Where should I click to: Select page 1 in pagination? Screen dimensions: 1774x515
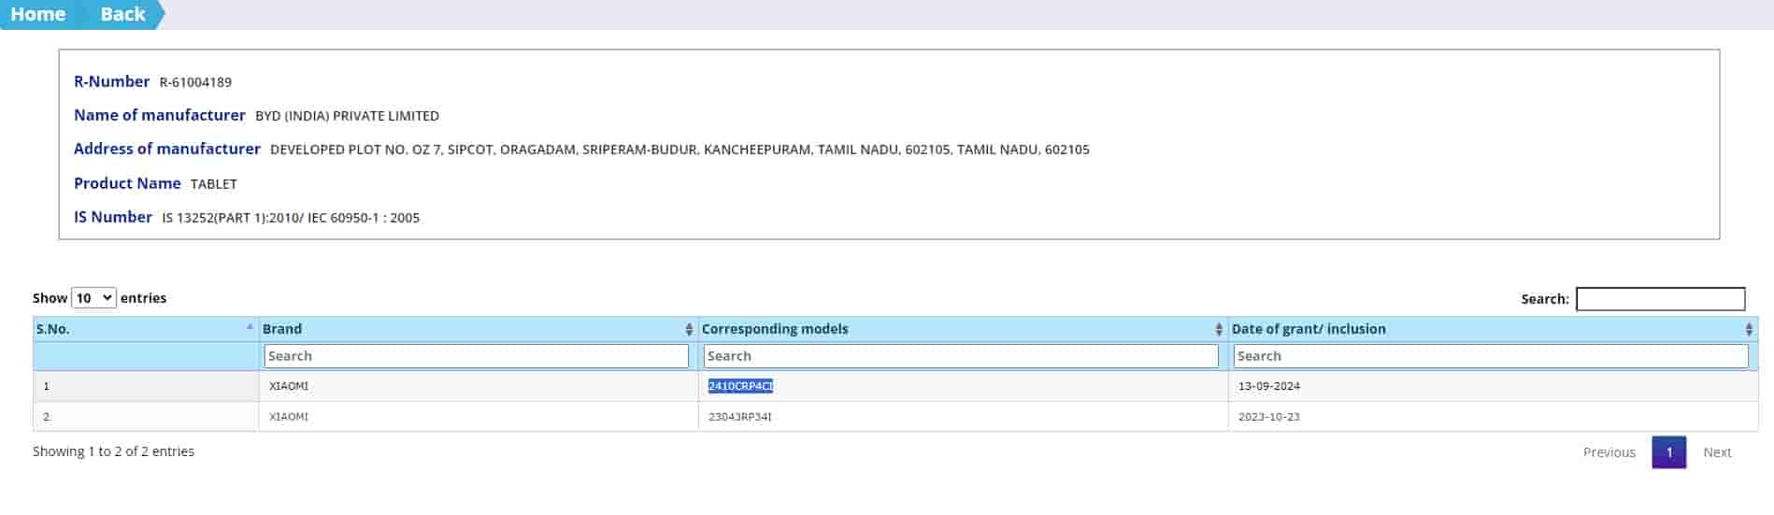1668,452
